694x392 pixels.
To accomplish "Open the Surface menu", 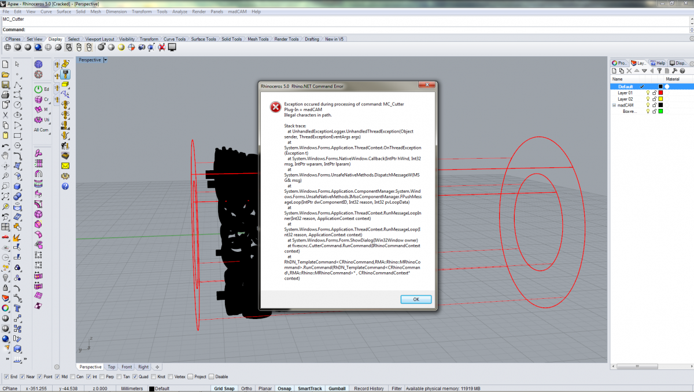I will point(64,12).
